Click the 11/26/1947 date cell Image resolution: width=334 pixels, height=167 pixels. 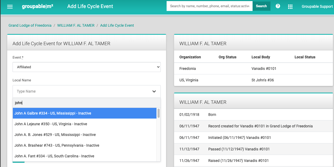(x=189, y=161)
